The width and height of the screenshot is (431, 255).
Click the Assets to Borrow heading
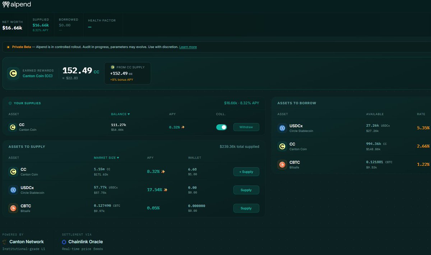(x=297, y=103)
